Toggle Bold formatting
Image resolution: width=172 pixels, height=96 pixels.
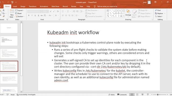[29, 15]
